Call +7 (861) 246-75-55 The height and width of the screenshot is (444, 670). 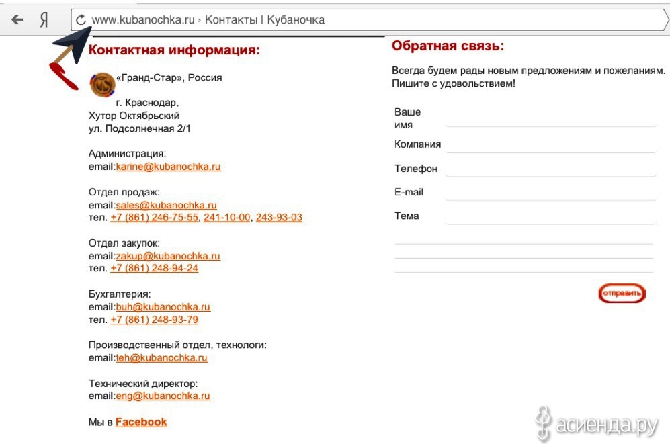[x=155, y=218]
